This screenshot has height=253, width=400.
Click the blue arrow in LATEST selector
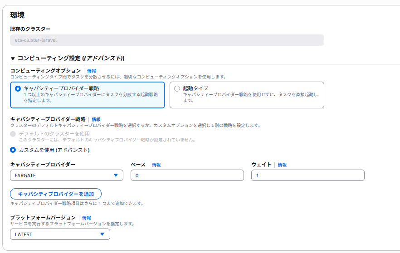click(x=102, y=234)
